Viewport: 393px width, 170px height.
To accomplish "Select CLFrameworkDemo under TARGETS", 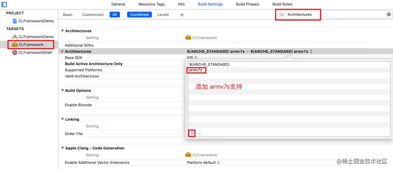I will (36, 37).
